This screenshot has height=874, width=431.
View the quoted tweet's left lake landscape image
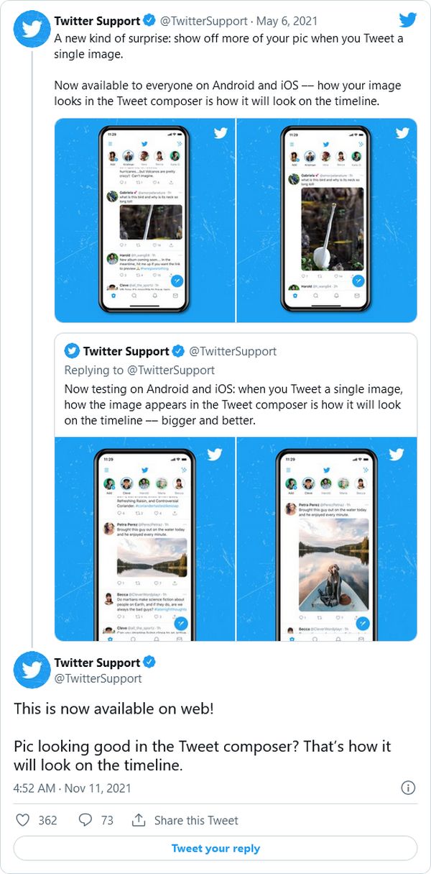[x=145, y=539]
